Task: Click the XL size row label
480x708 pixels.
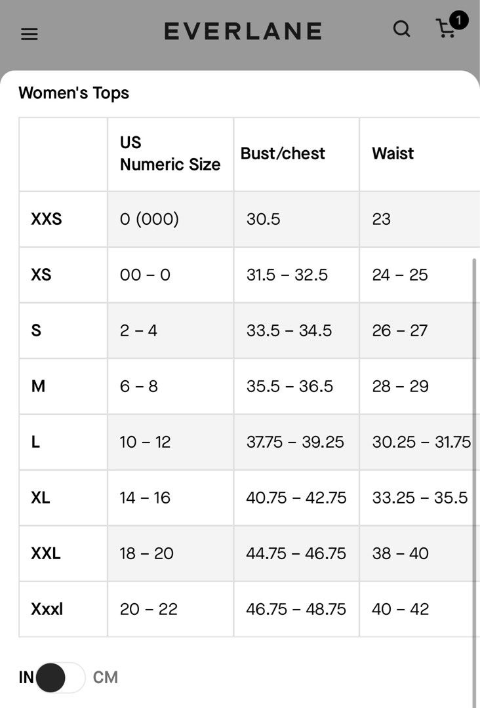Action: point(41,498)
